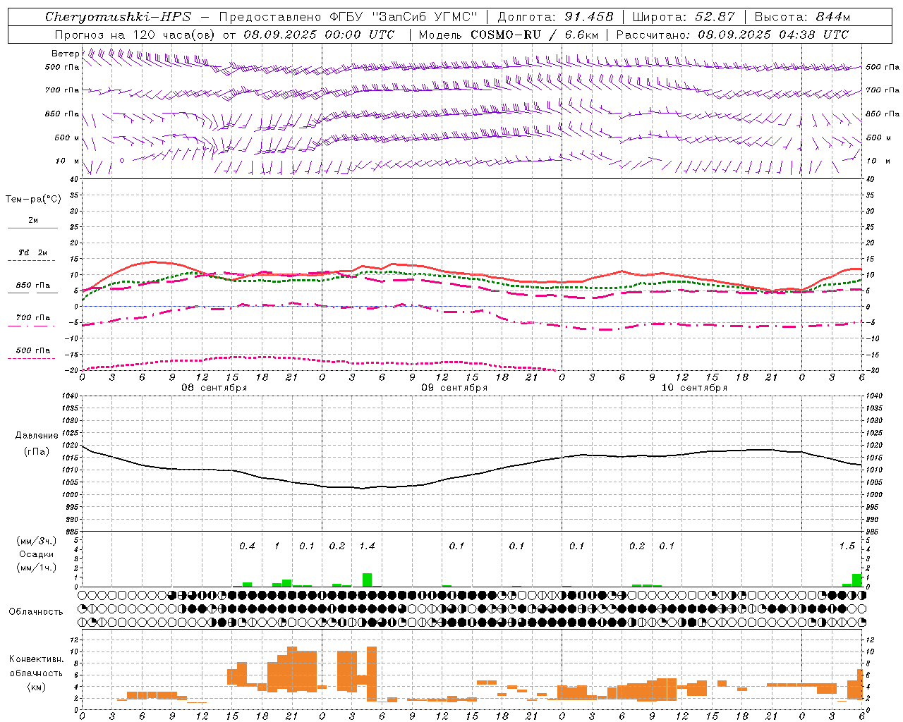Click the "Осадки" precipitation label

point(36,554)
